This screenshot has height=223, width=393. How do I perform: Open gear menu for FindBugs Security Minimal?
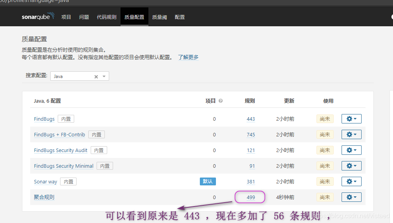[351, 166]
